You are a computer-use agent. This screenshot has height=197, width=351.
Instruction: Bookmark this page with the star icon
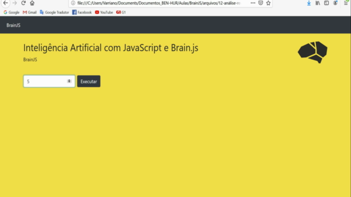[x=268, y=3]
